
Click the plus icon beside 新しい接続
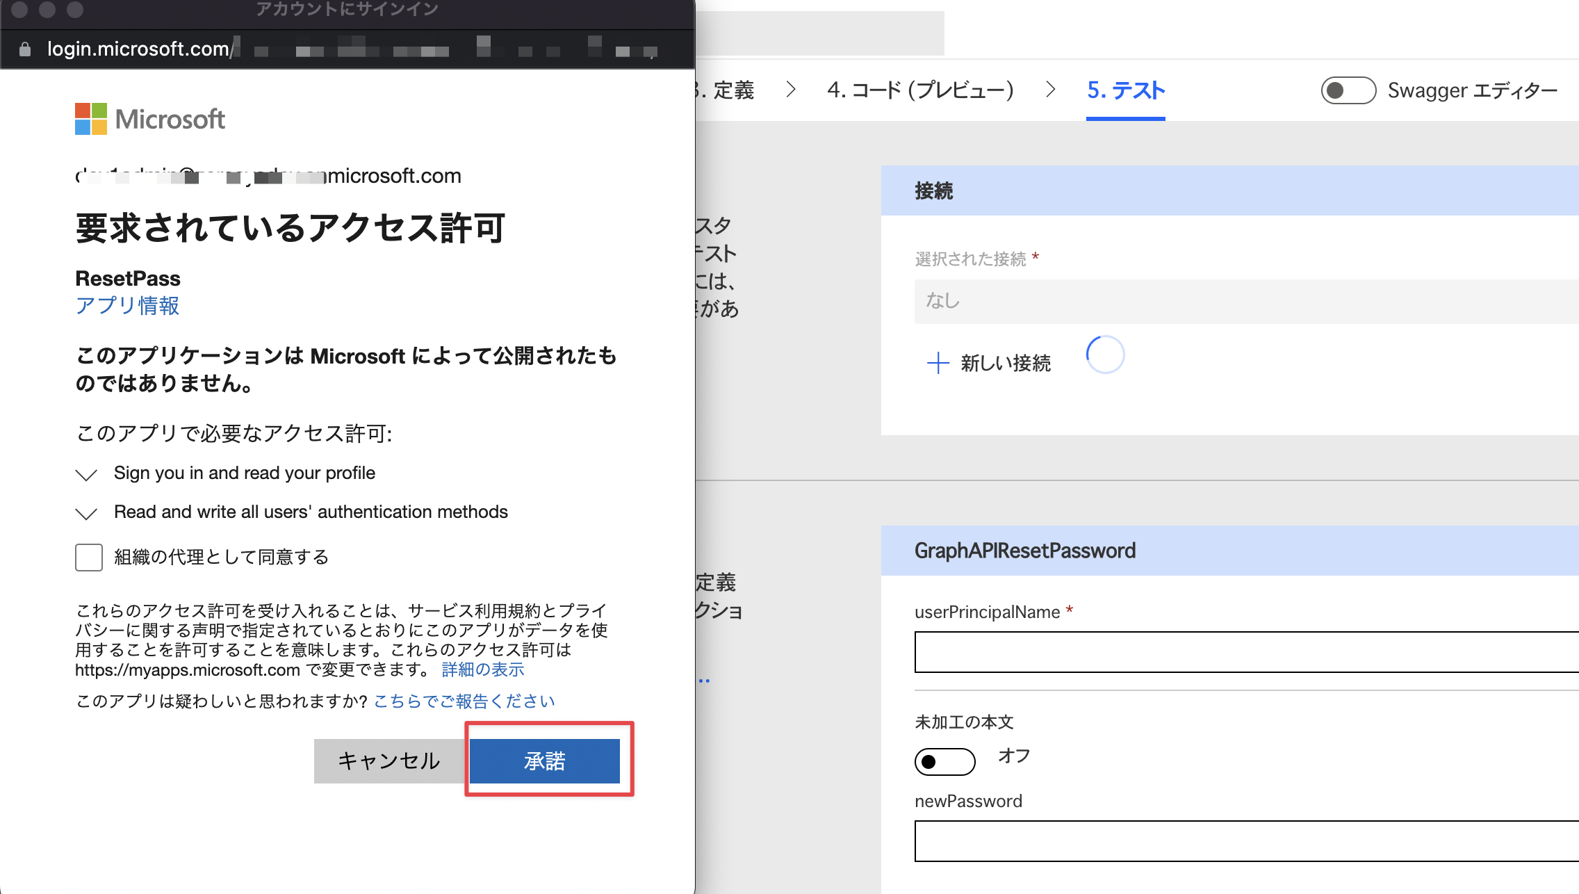[x=938, y=363]
